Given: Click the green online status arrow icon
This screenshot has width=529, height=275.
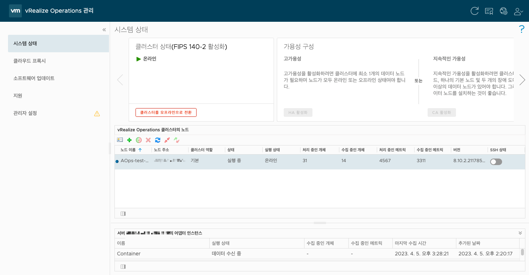Looking at the screenshot, I should [x=138, y=59].
